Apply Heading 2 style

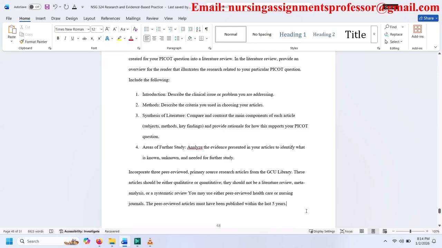(x=324, y=34)
